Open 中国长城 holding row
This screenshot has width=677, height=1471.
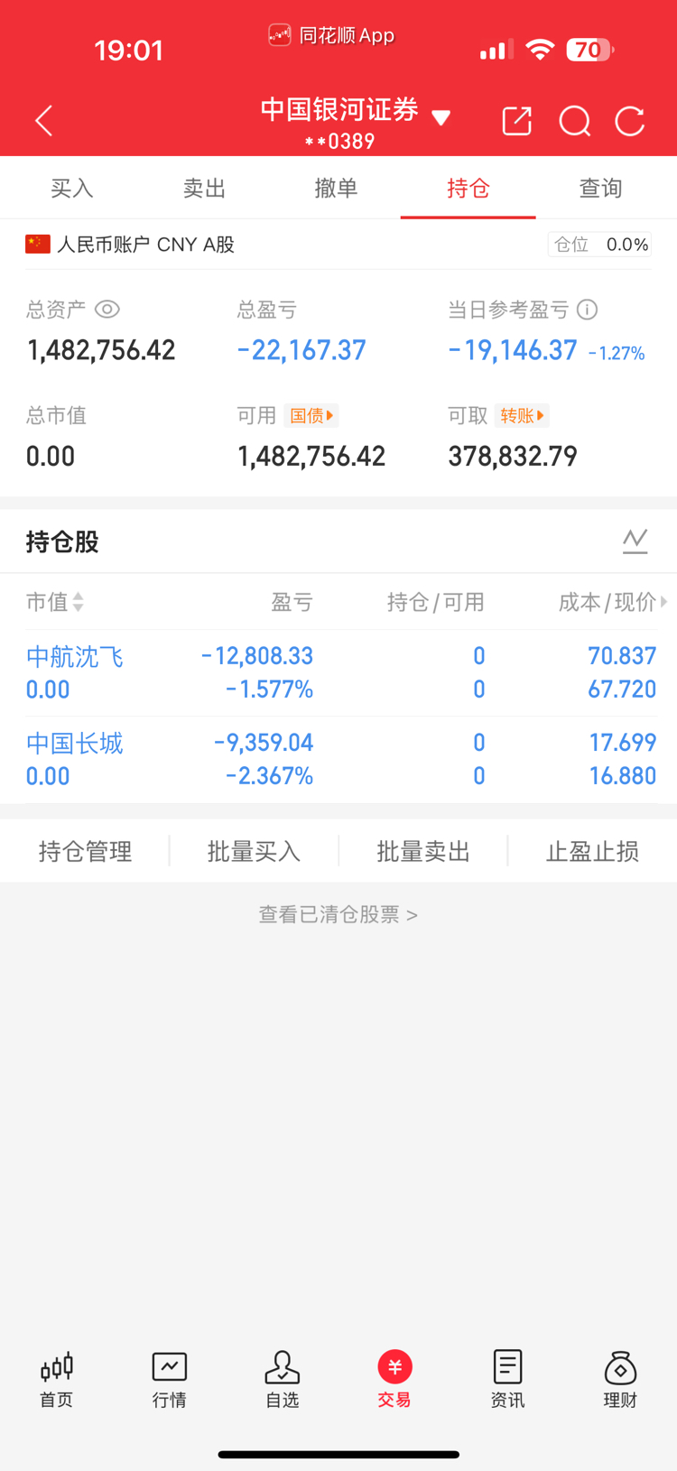(x=338, y=760)
